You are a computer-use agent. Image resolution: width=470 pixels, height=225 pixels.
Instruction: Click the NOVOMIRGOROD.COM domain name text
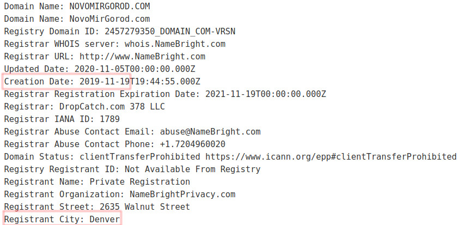pos(109,7)
